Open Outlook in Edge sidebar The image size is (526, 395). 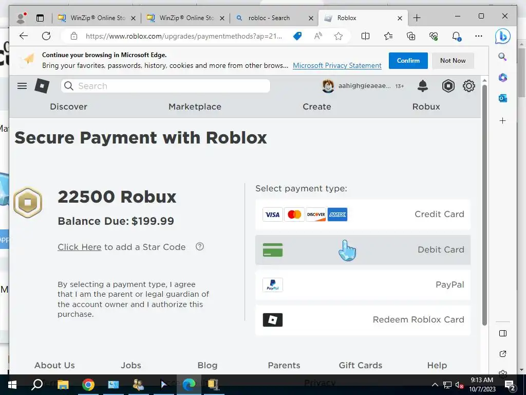tap(502, 98)
